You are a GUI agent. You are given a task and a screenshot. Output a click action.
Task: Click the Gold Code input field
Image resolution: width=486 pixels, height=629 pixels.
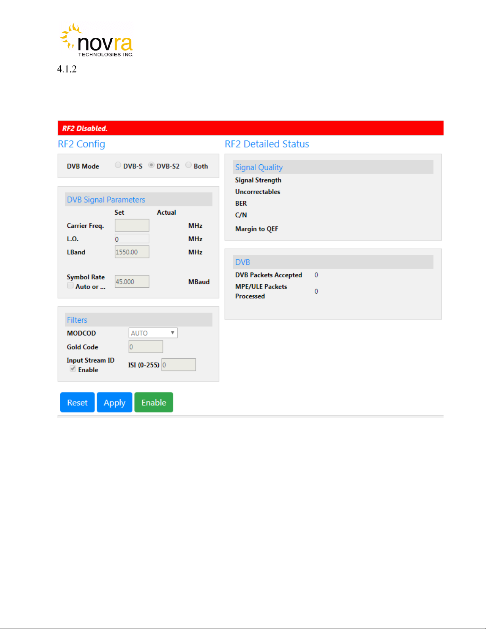(x=146, y=347)
